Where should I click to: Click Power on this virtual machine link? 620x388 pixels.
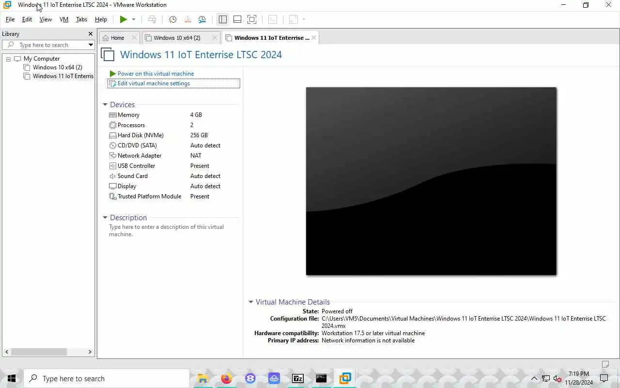pos(155,74)
